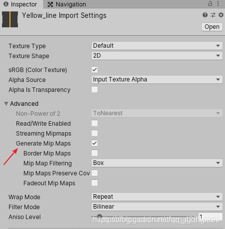Enable Mip Maps Preserve Coverage checkbox
Viewport: 225px width, 229px height.
pos(95,173)
